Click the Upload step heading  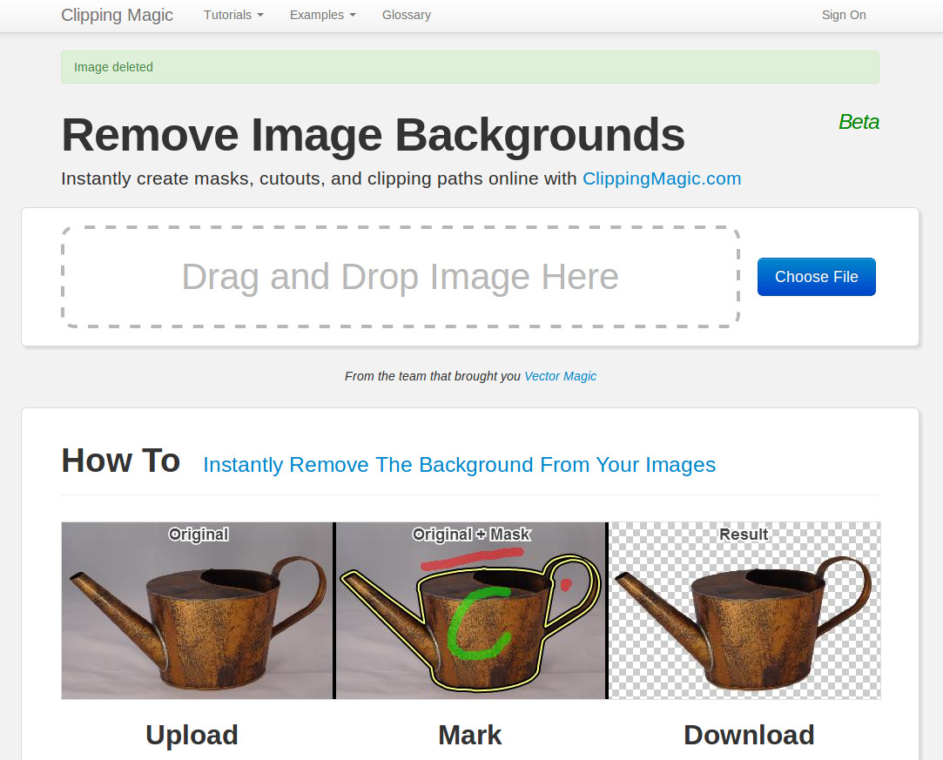click(192, 735)
